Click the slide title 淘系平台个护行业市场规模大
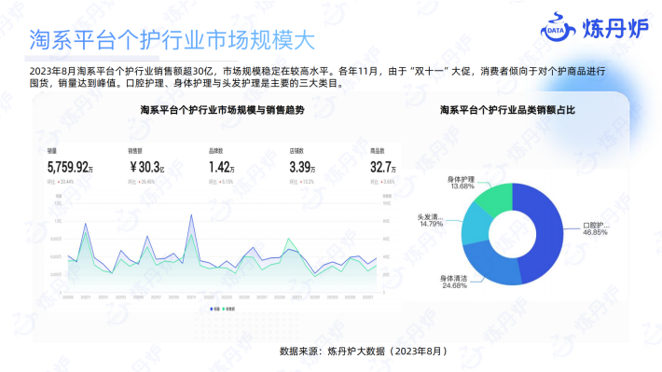Image resolution: width=662 pixels, height=372 pixels. pyautogui.click(x=172, y=40)
